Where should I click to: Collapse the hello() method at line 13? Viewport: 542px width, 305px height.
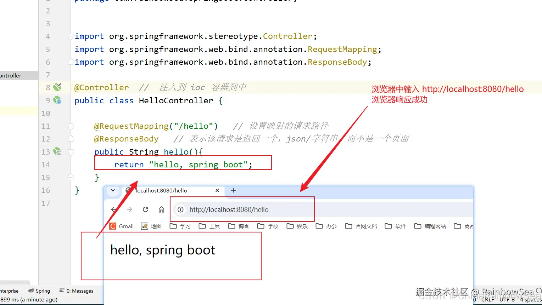[71, 152]
